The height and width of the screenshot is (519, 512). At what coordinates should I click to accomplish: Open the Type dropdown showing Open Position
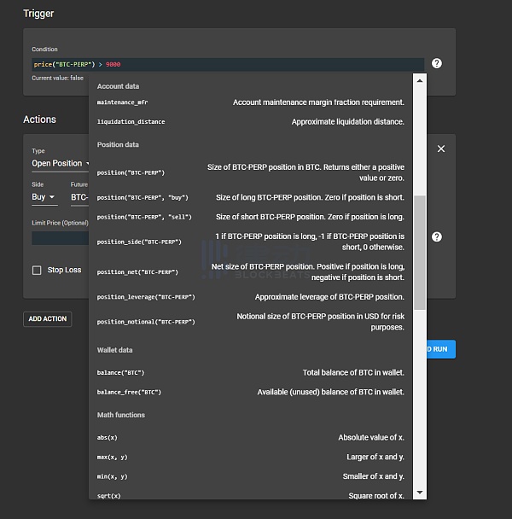click(60, 163)
